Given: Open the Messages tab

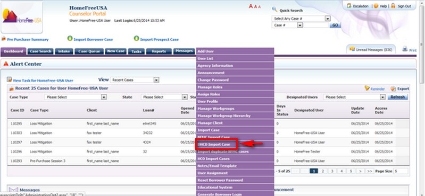Looking at the screenshot, I should pyautogui.click(x=184, y=51).
